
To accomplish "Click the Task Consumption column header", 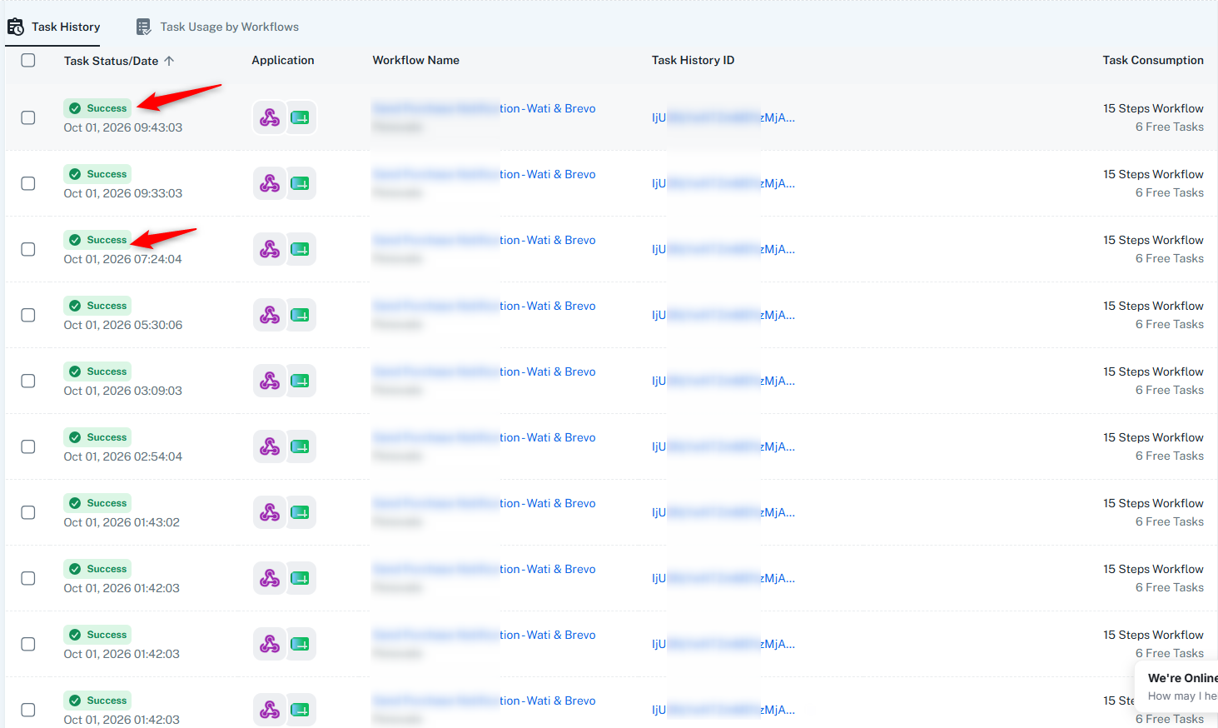I will pos(1153,60).
